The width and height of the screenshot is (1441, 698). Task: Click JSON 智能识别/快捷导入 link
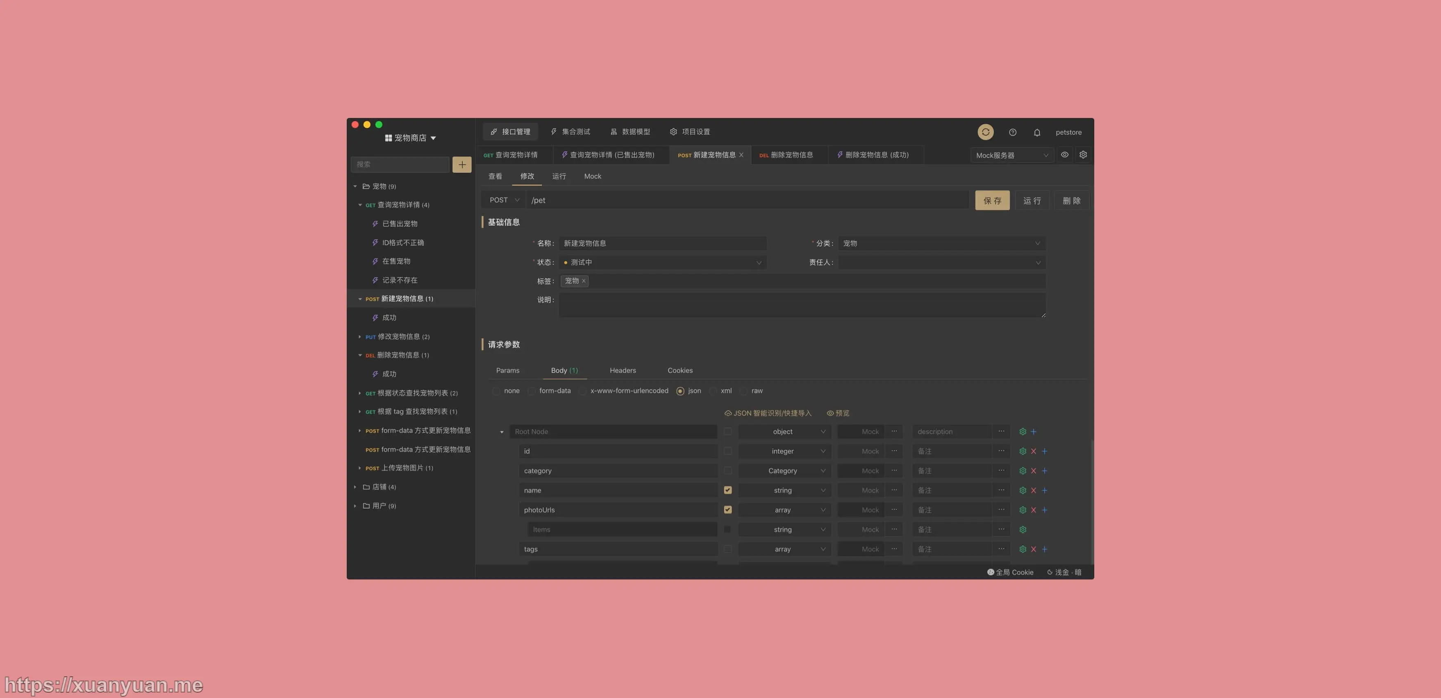(768, 413)
